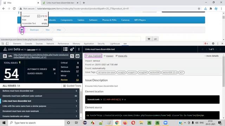This screenshot has height=126, width=225.
Task: Activate DevTools inspect element picker
Action: tap(3, 43)
